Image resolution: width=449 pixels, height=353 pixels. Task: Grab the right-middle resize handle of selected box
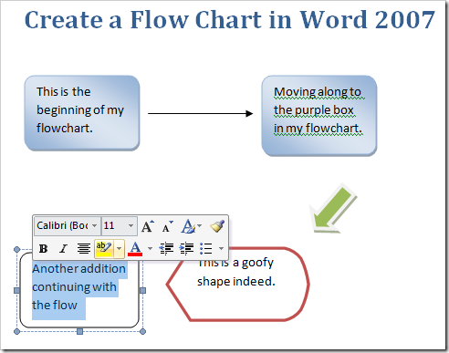pos(142,291)
